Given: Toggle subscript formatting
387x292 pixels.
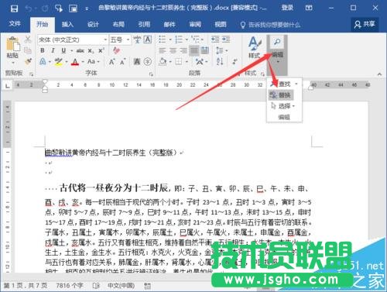Looking at the screenshot, I should (91, 50).
